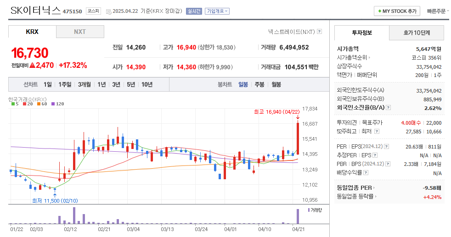Click the 전일 value 14,260

(136, 47)
